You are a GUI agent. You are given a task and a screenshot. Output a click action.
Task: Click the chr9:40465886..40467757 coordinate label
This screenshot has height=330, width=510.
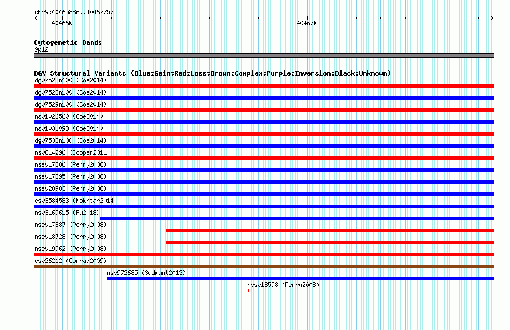click(x=74, y=12)
